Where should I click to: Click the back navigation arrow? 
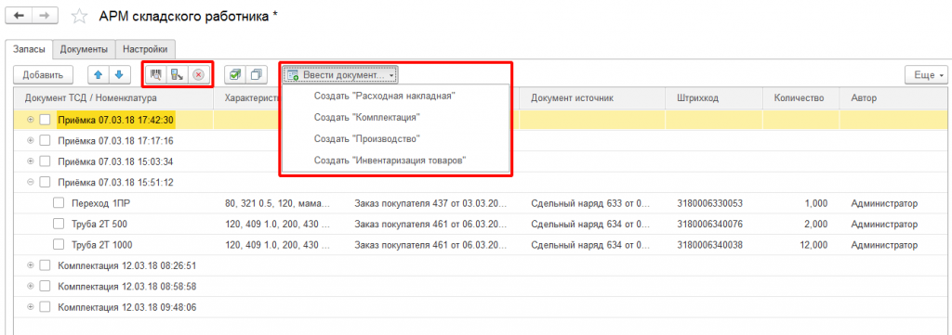(19, 17)
